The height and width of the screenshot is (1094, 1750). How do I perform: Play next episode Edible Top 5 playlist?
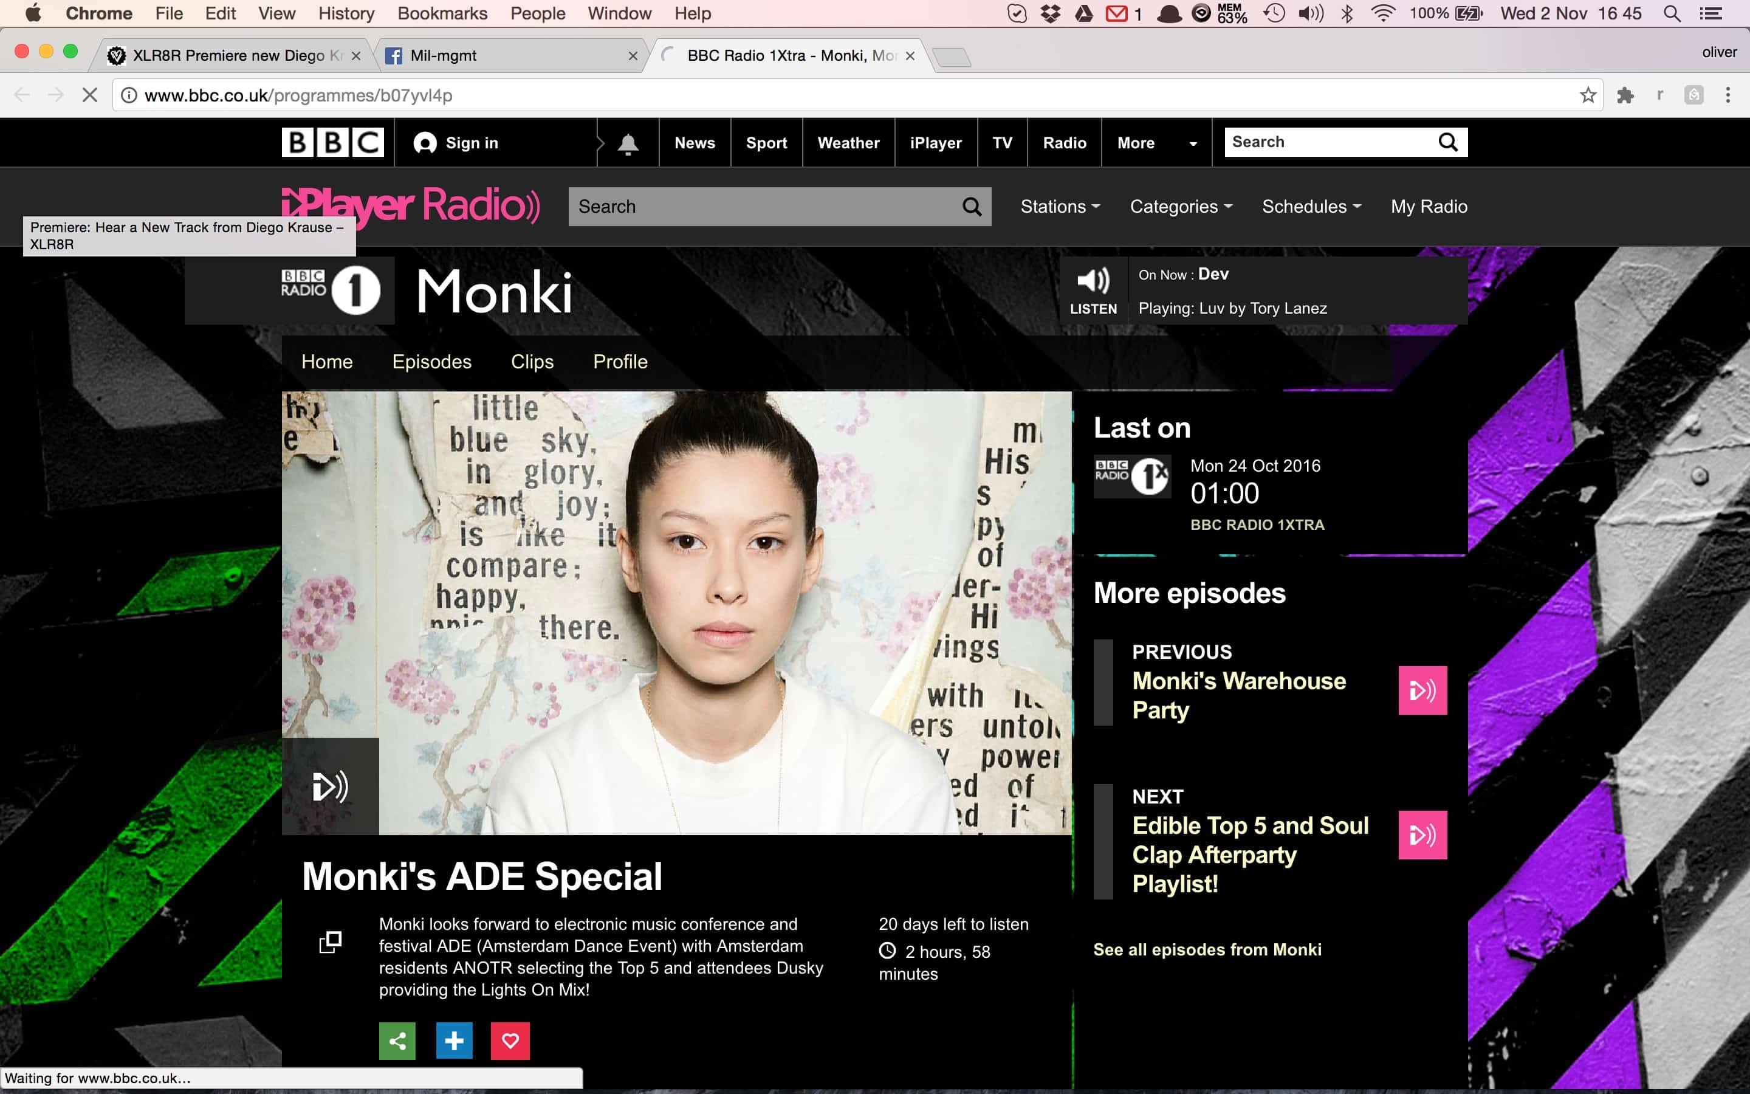pyautogui.click(x=1422, y=835)
